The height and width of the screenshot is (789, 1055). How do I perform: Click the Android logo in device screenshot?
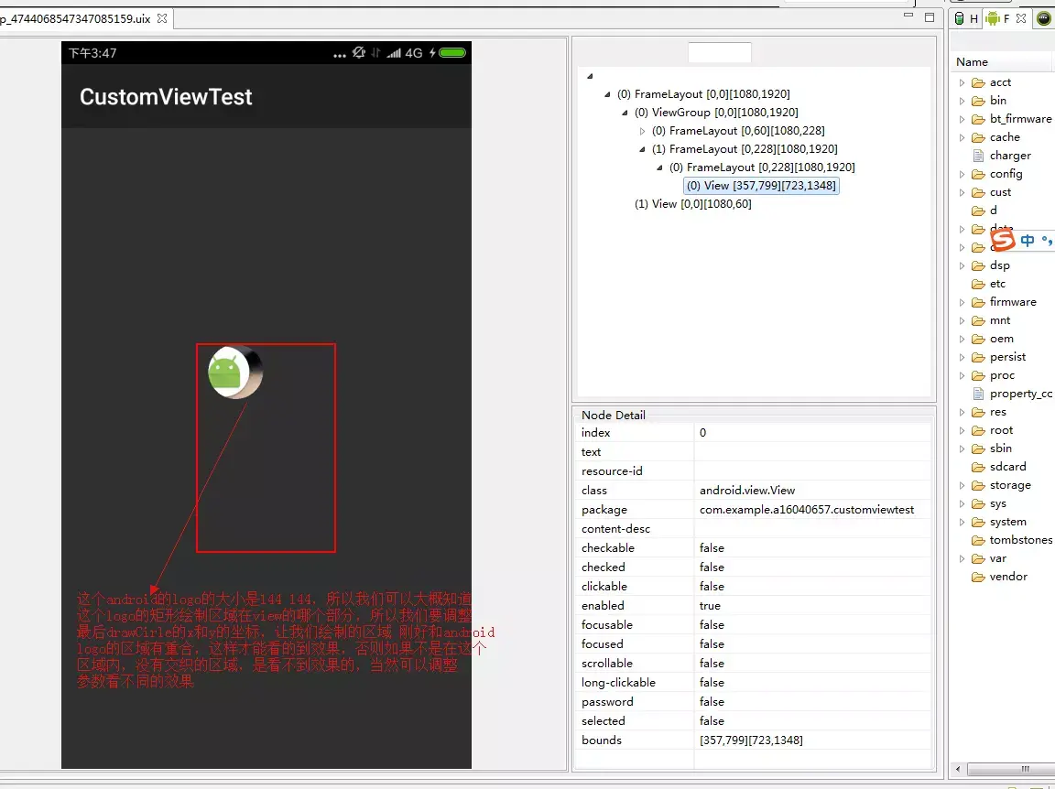[x=224, y=373]
